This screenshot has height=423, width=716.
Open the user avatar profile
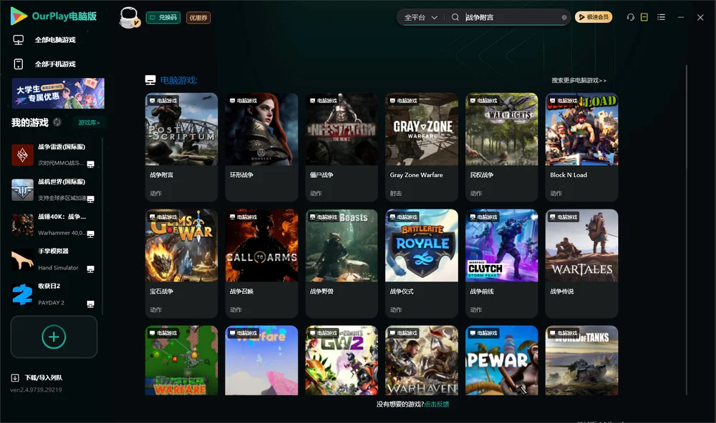(129, 17)
